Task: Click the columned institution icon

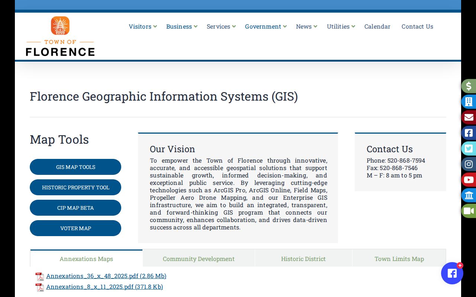Action: pyautogui.click(x=469, y=195)
